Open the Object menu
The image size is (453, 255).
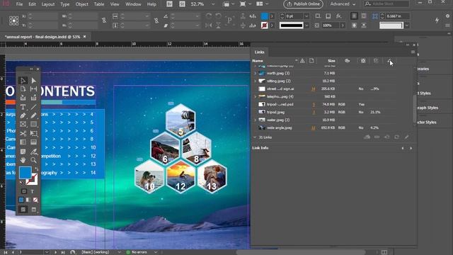tap(82, 4)
